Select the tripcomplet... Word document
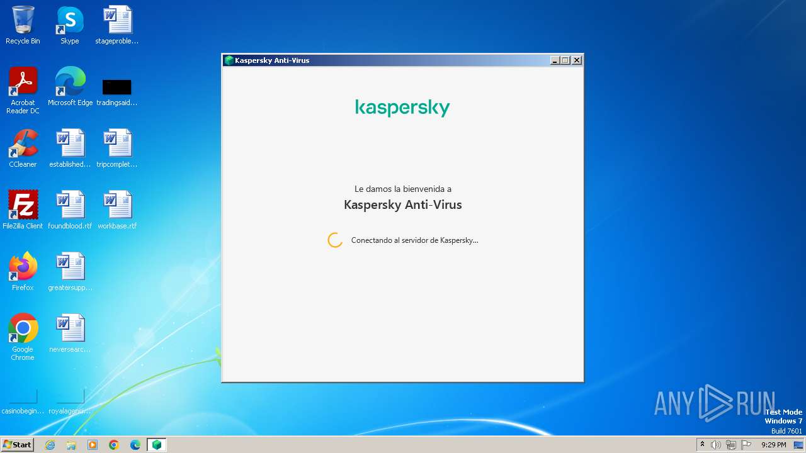Viewport: 806px width, 453px height. pyautogui.click(x=117, y=148)
